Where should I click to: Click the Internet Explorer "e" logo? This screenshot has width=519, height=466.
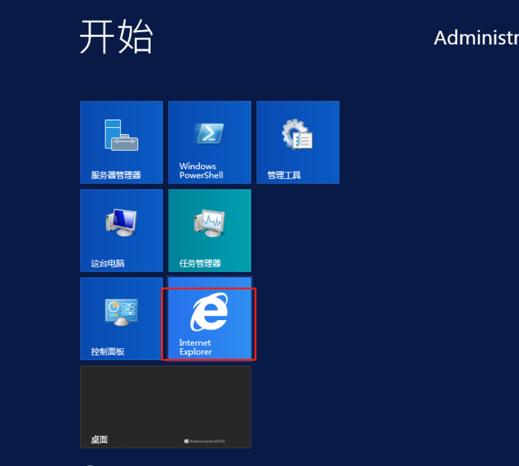209,311
